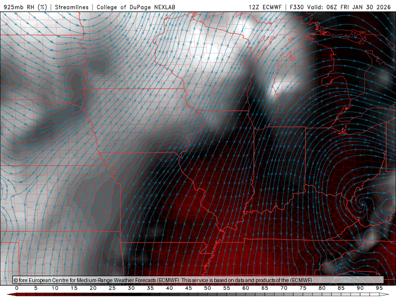Click the "90" label on the color scale
The image size is (396, 297).
pos(360,288)
